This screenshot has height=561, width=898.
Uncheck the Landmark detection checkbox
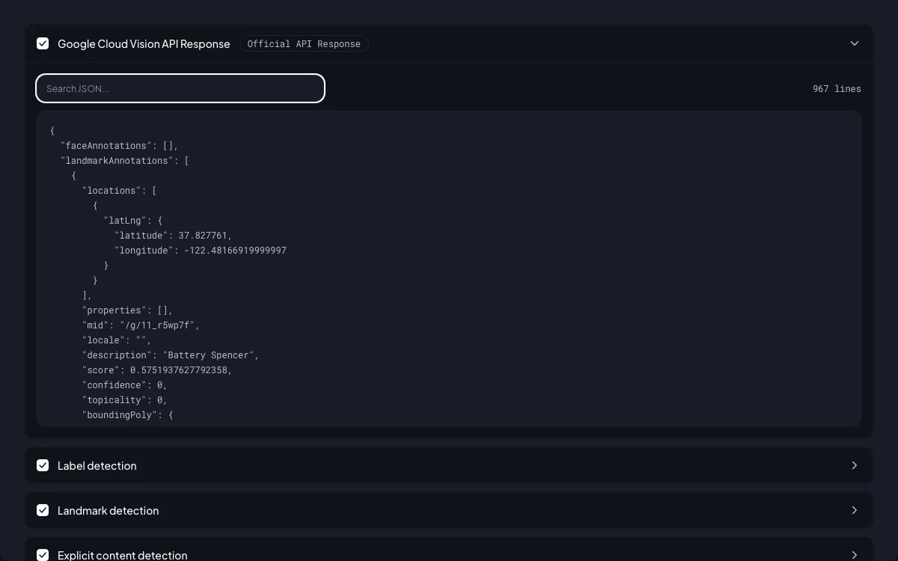click(43, 510)
